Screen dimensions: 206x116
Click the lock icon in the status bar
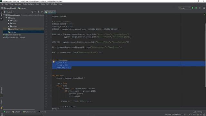click(201, 115)
